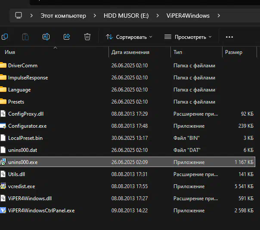Expand chevron after ViPER4Windows breadcrumb

[219, 16]
